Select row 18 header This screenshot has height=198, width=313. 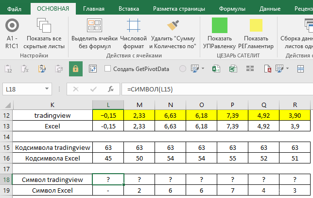pyautogui.click(x=6, y=180)
